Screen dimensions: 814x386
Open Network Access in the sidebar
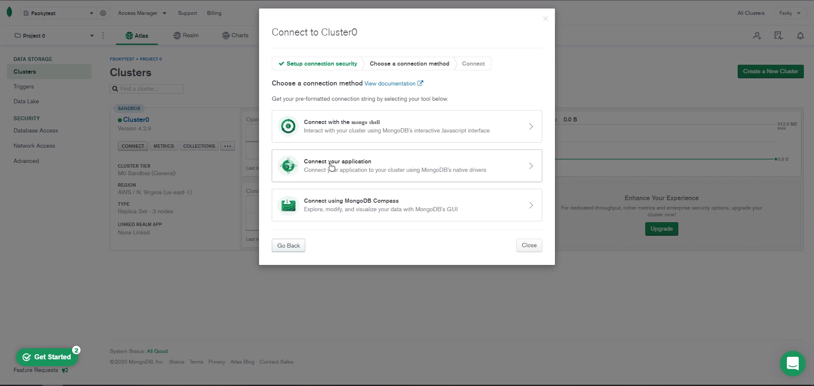(x=34, y=146)
